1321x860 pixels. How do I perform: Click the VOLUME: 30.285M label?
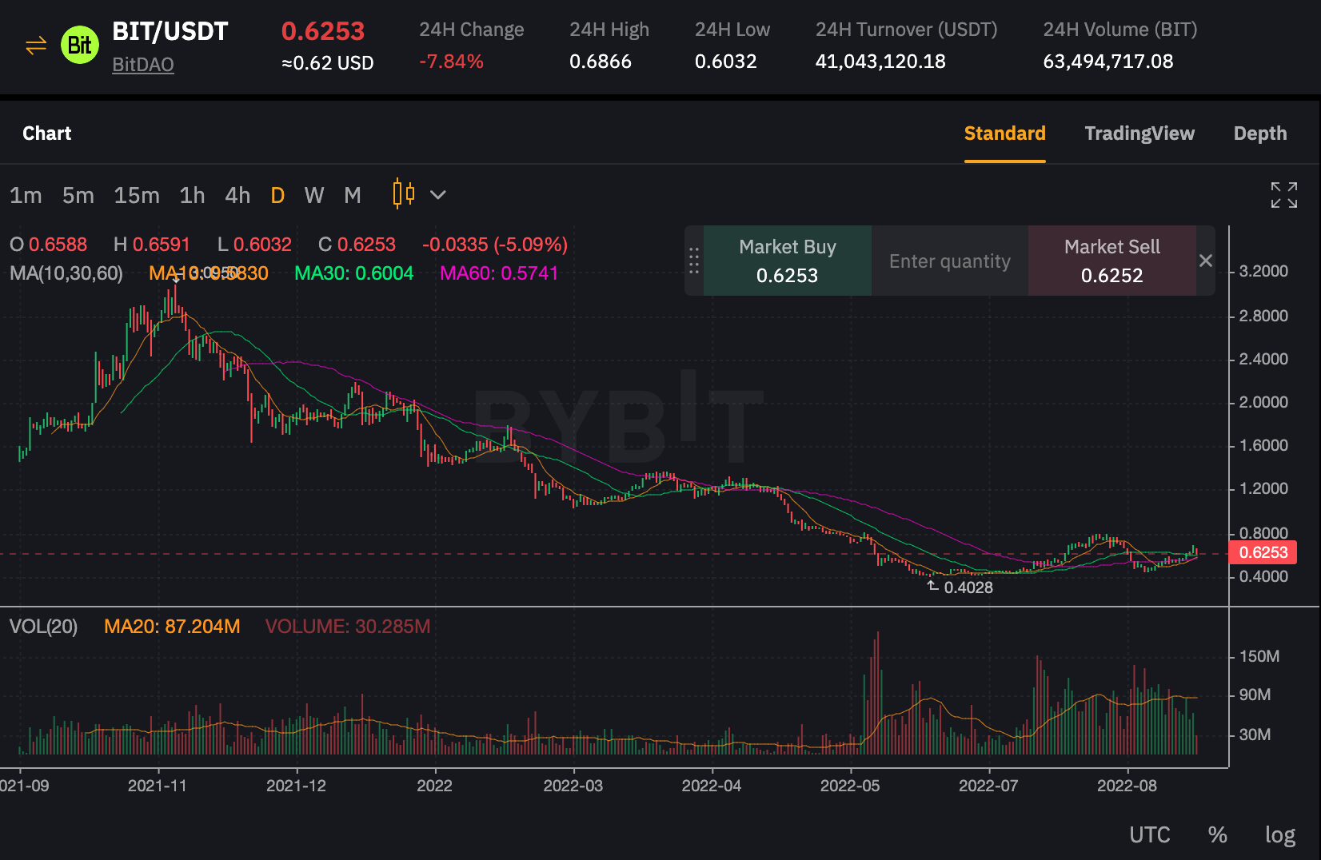tap(348, 627)
